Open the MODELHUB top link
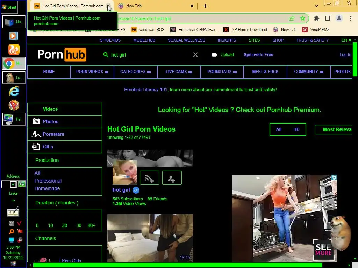Screen dimensions: 358x268 (144, 40)
